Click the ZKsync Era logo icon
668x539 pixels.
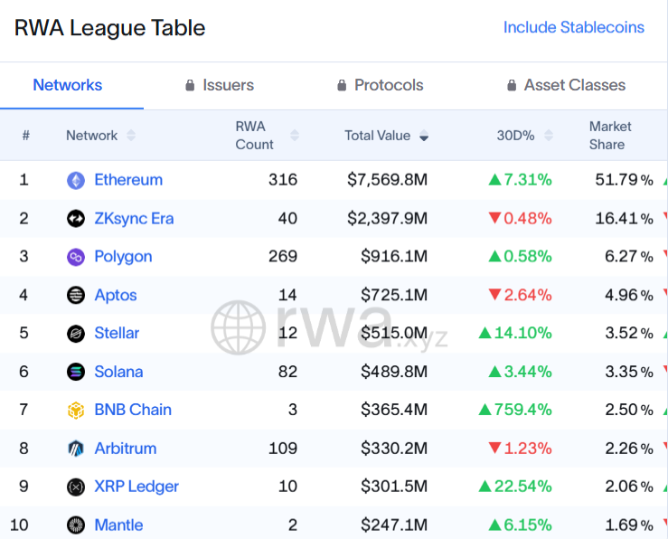[x=76, y=219]
